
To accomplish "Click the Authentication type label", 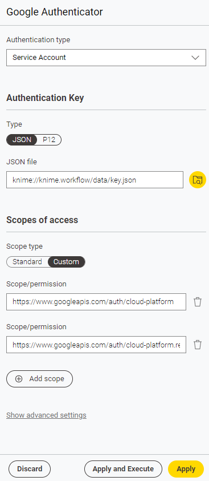I will (38, 40).
